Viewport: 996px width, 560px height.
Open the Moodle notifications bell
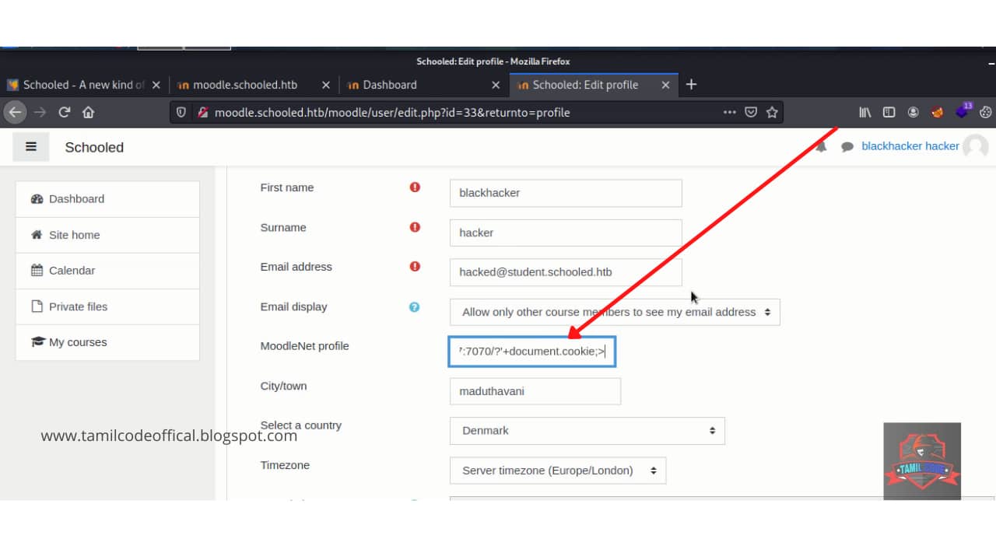(x=821, y=146)
